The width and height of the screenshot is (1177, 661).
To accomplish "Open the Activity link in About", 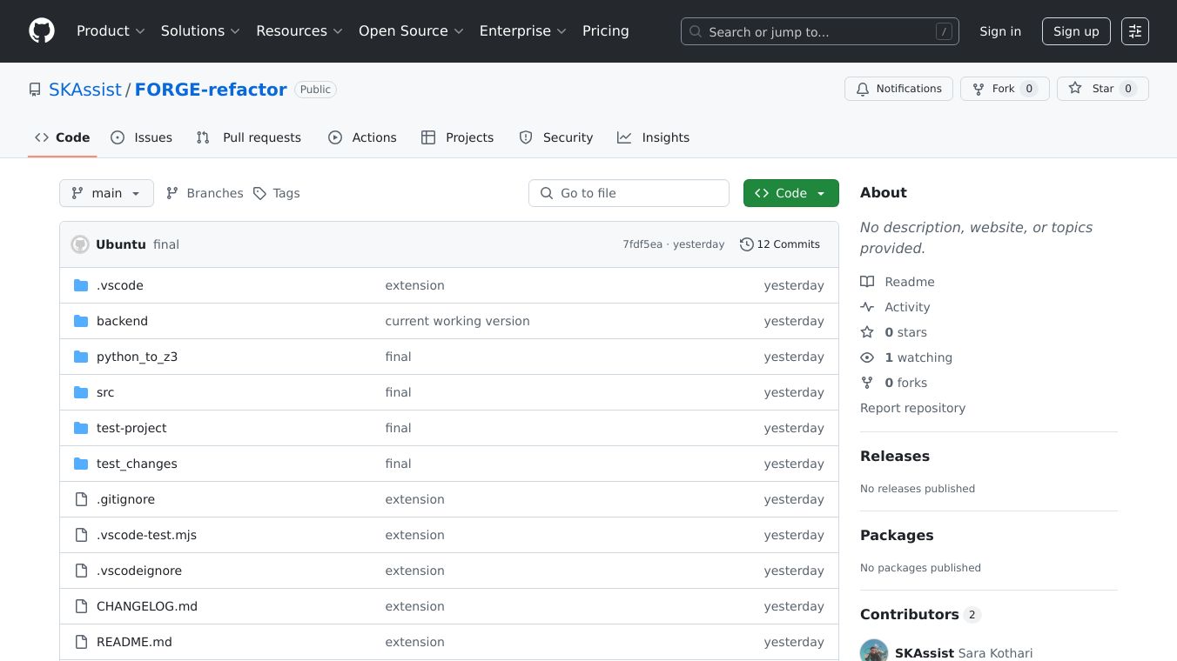I will 907,307.
